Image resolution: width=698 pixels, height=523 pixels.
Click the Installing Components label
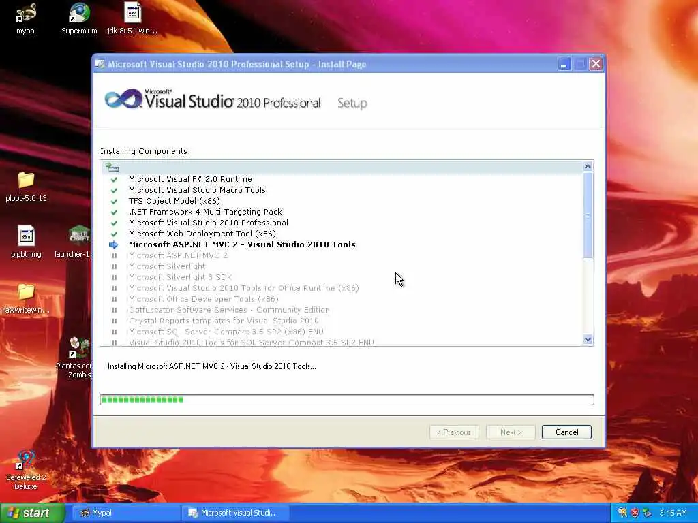click(145, 151)
